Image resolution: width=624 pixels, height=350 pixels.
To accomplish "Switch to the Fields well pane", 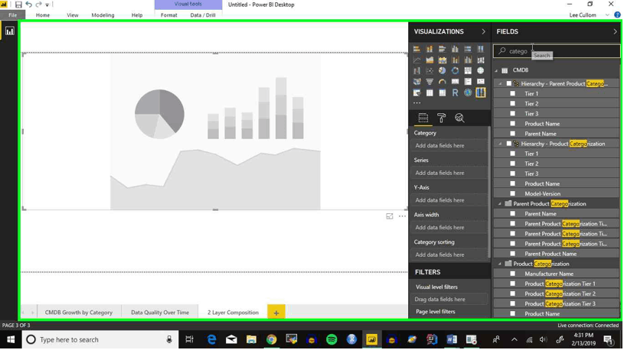I will pos(423,118).
